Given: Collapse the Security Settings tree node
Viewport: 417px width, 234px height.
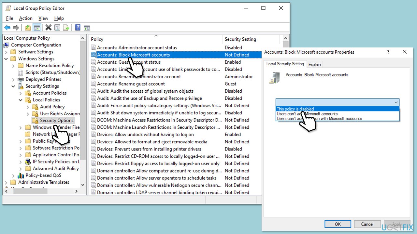Looking at the screenshot, I should point(13,86).
